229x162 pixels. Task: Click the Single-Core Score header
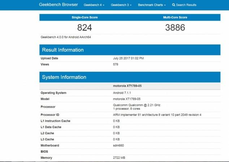[85, 17]
